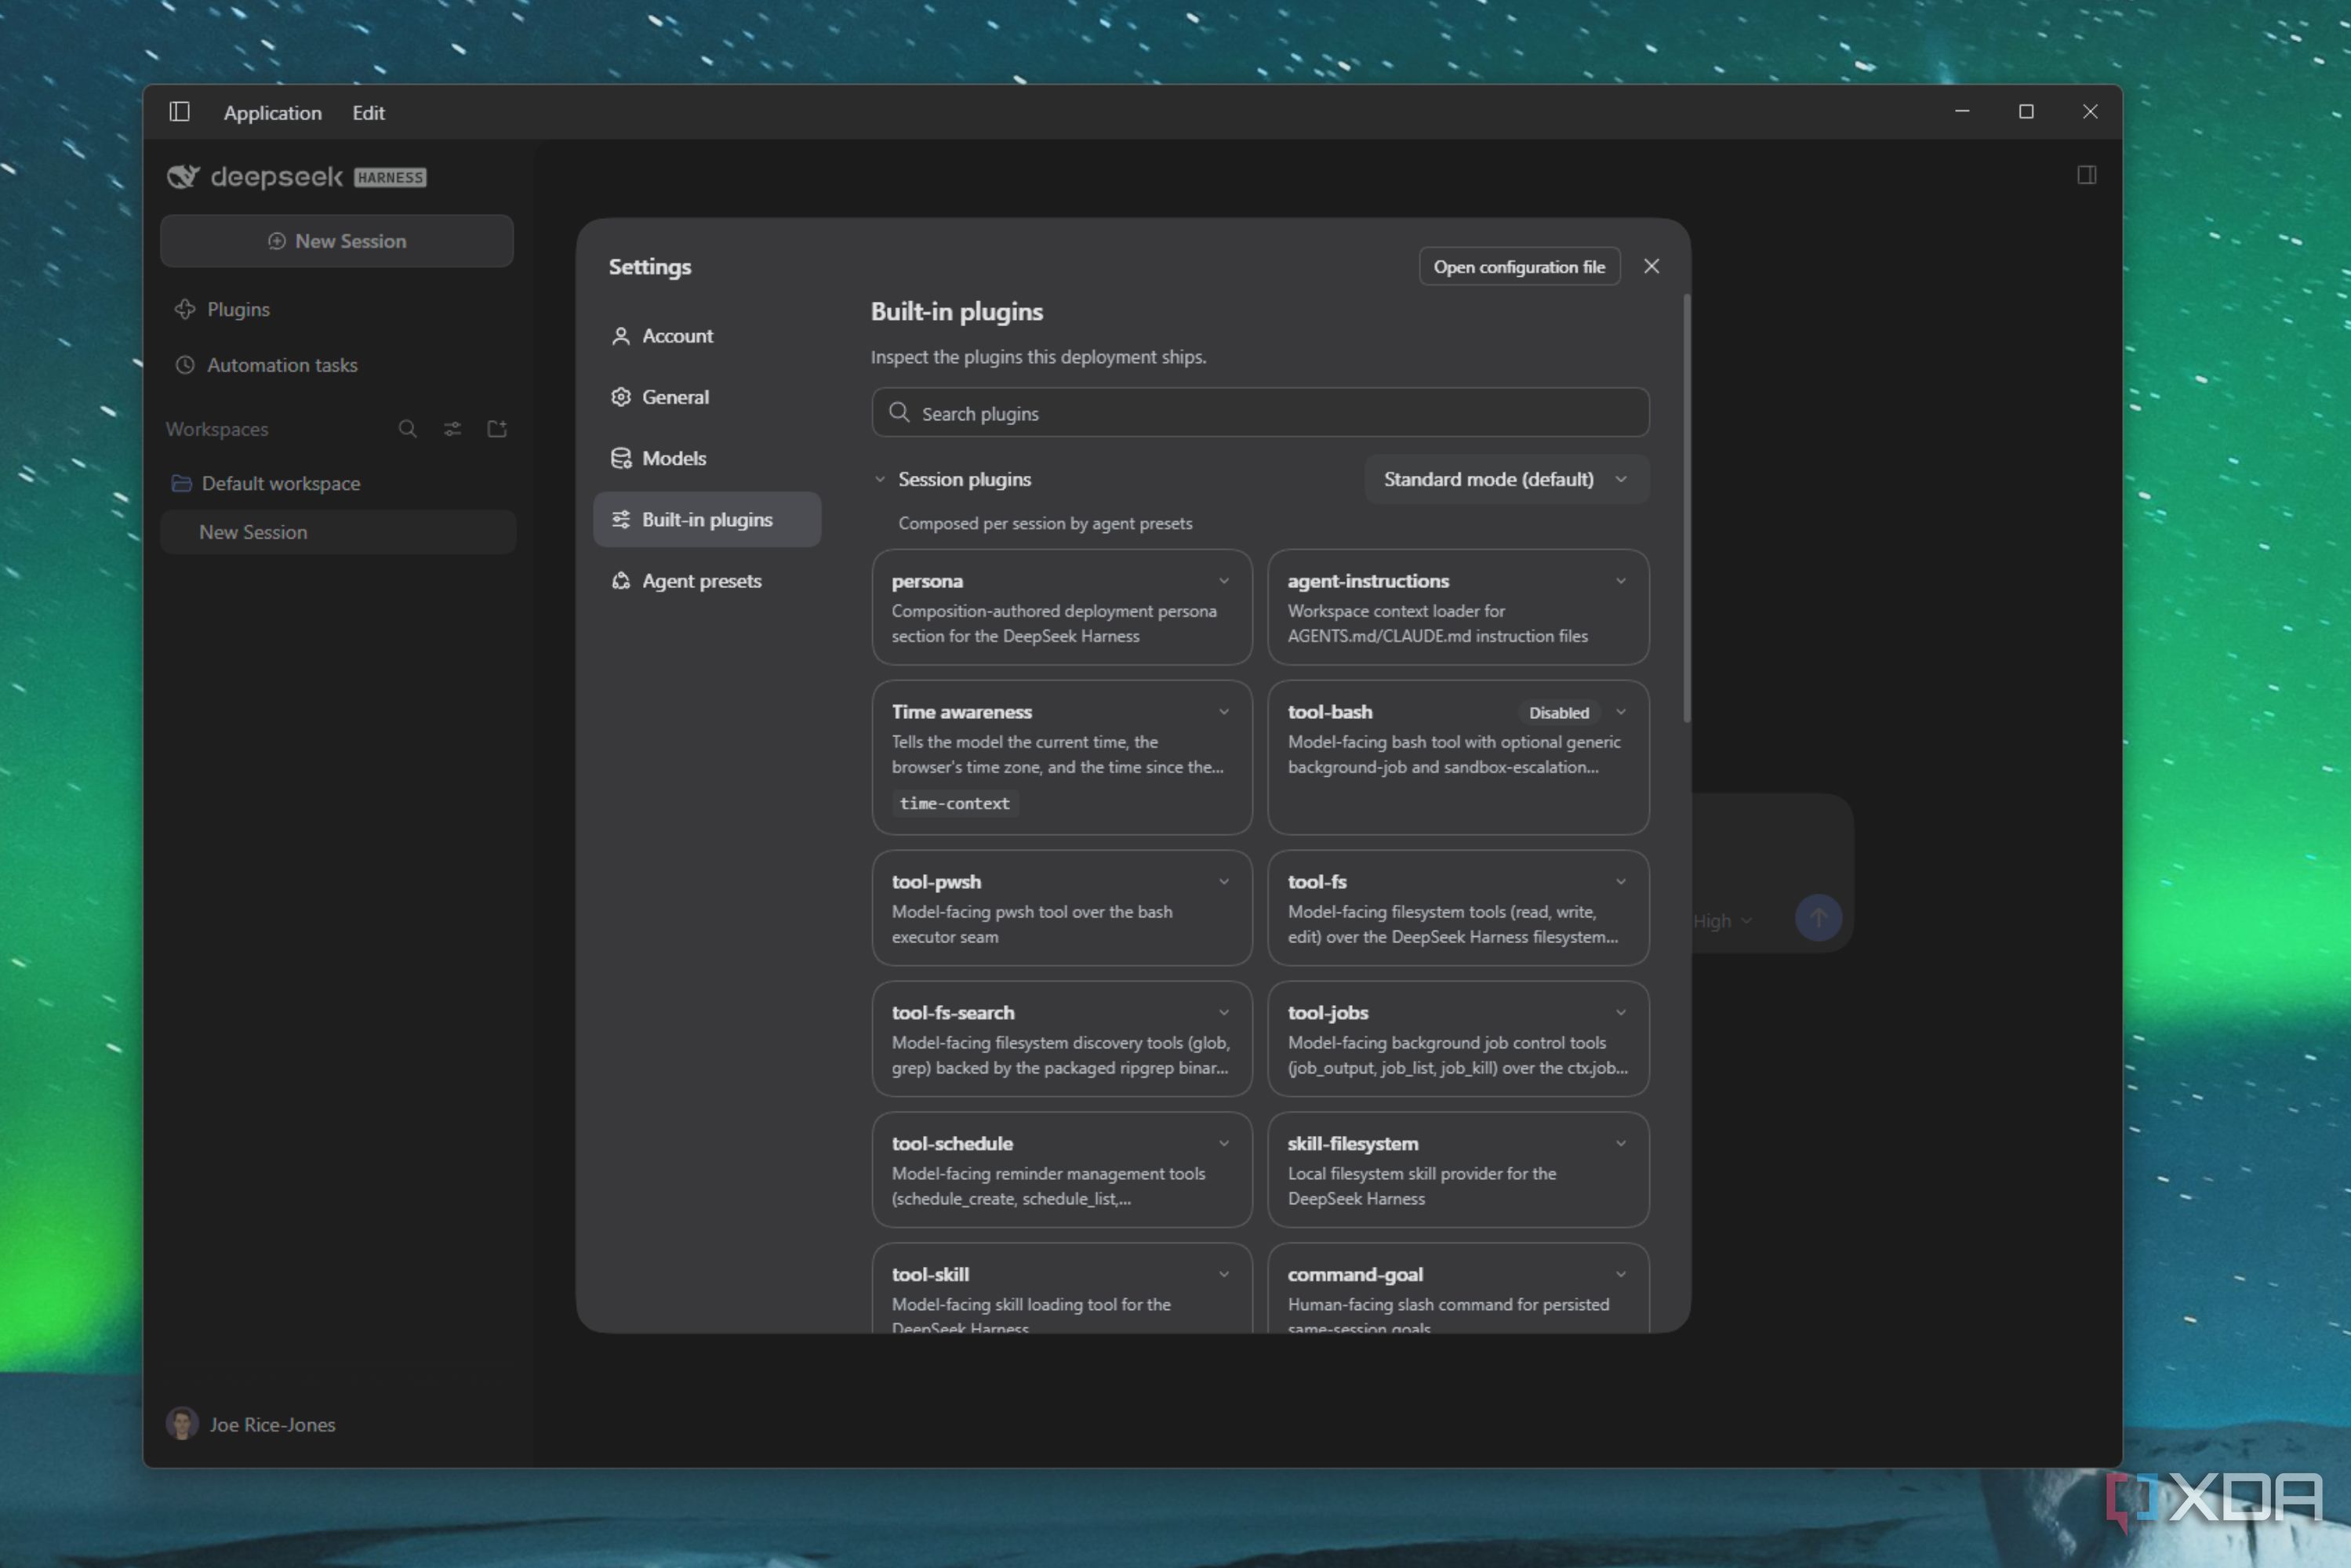Open workspace filter sliders icon
This screenshot has height=1568, width=2351.
(452, 429)
